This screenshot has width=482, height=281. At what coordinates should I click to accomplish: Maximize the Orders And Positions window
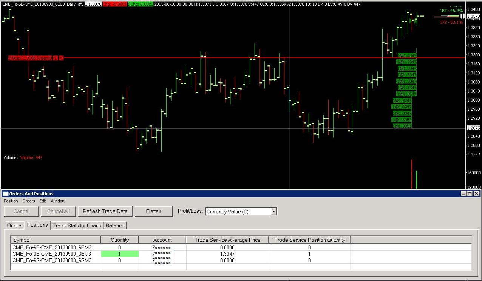pyautogui.click(x=470, y=194)
